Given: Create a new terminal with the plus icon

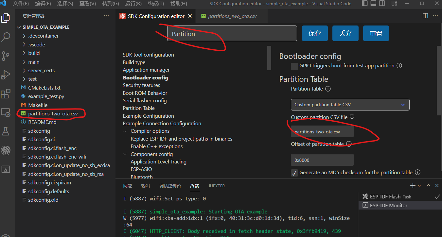Looking at the screenshot, I should click(413, 186).
